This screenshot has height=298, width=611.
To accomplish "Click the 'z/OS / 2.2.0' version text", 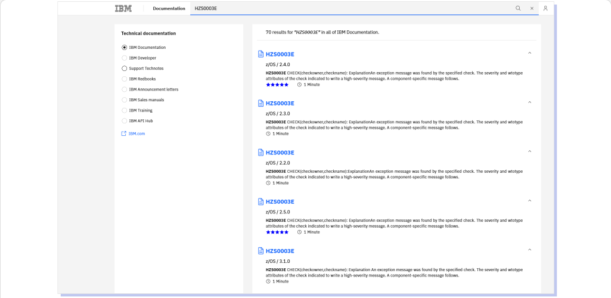I will pos(278,163).
